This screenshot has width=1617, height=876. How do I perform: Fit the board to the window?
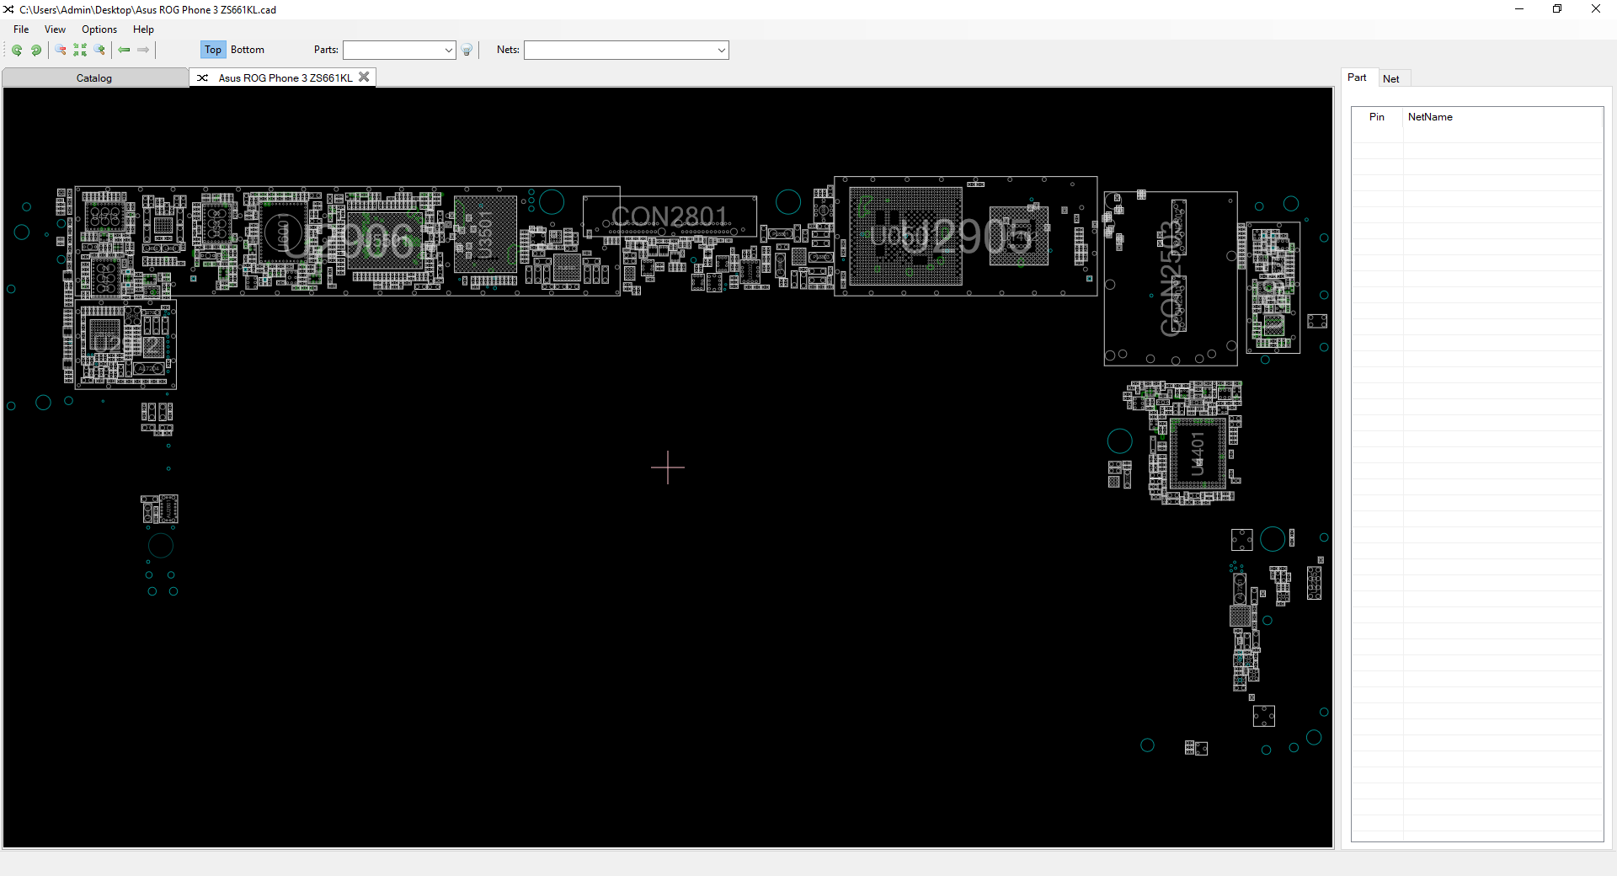(x=80, y=50)
